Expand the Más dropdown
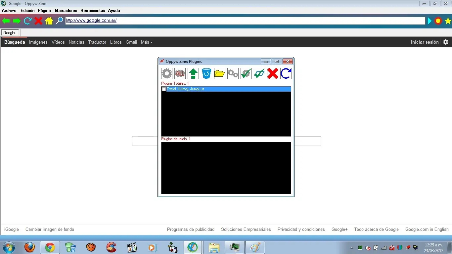Image resolution: width=452 pixels, height=254 pixels. (x=147, y=42)
